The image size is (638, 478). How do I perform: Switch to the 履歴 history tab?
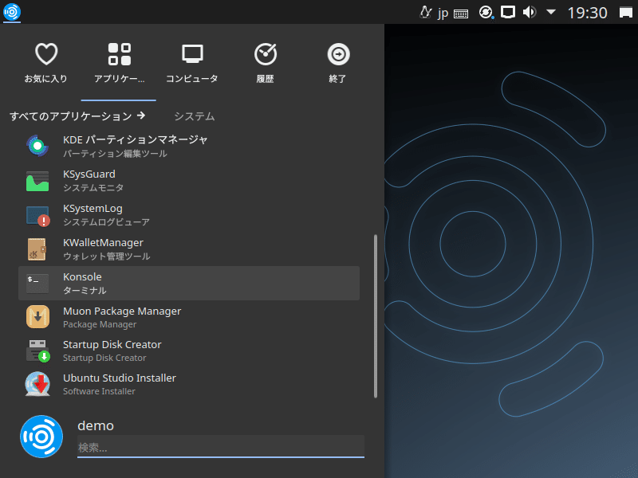(266, 64)
